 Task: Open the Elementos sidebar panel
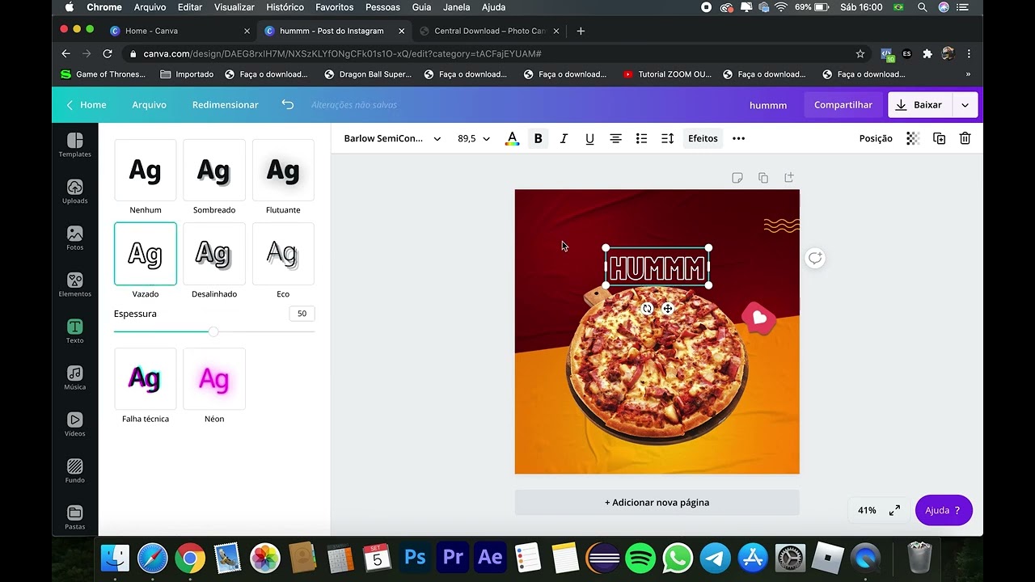point(74,285)
